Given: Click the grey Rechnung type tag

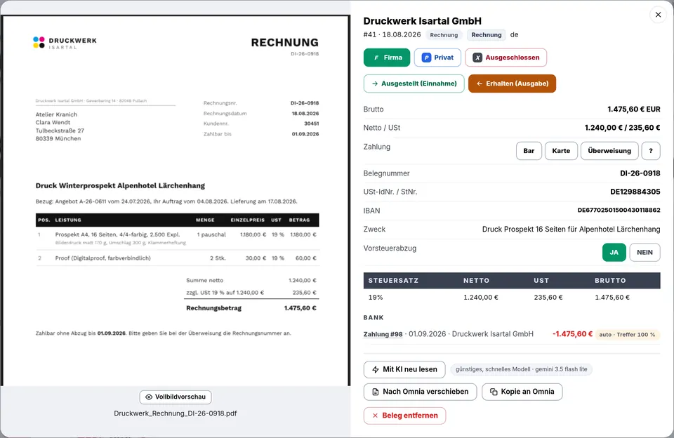Looking at the screenshot, I should [x=444, y=35].
